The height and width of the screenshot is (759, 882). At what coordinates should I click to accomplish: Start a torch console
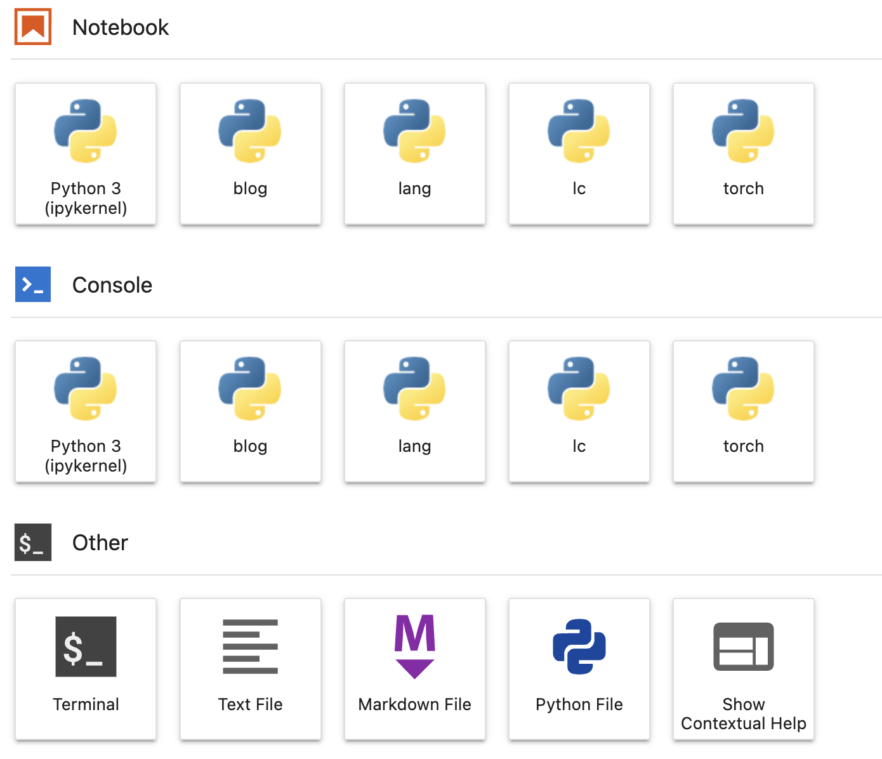tap(743, 411)
